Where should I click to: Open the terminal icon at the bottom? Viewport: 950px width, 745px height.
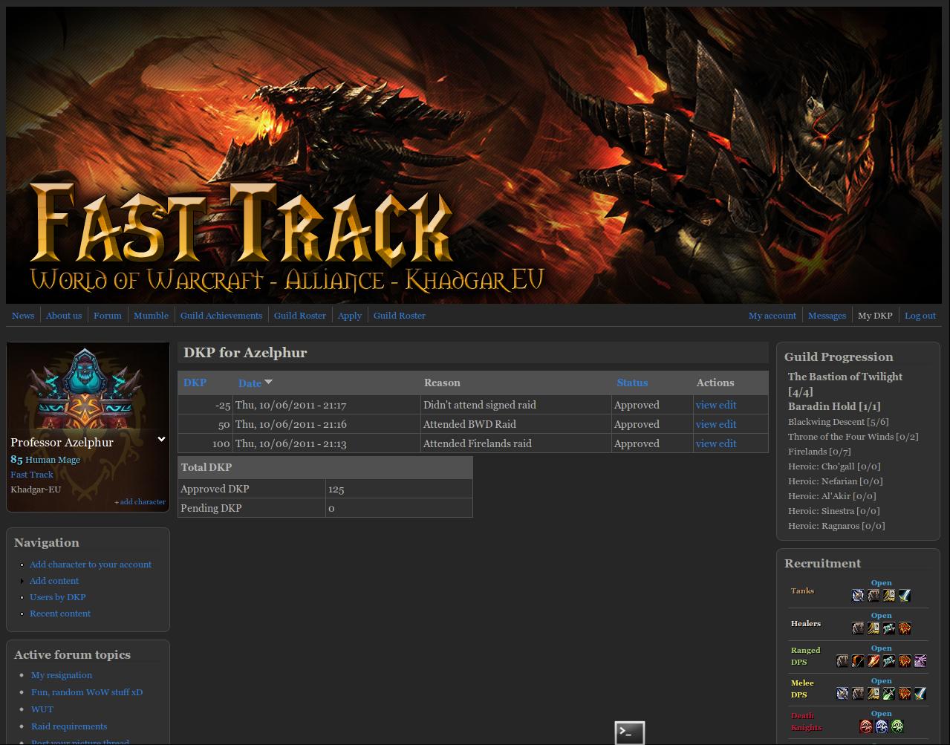(x=629, y=732)
